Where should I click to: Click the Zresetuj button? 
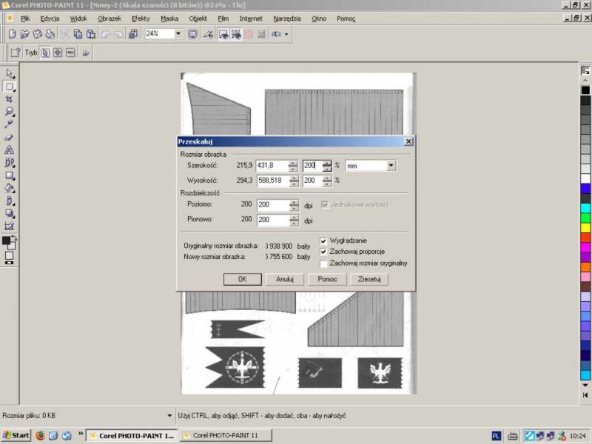tap(369, 280)
